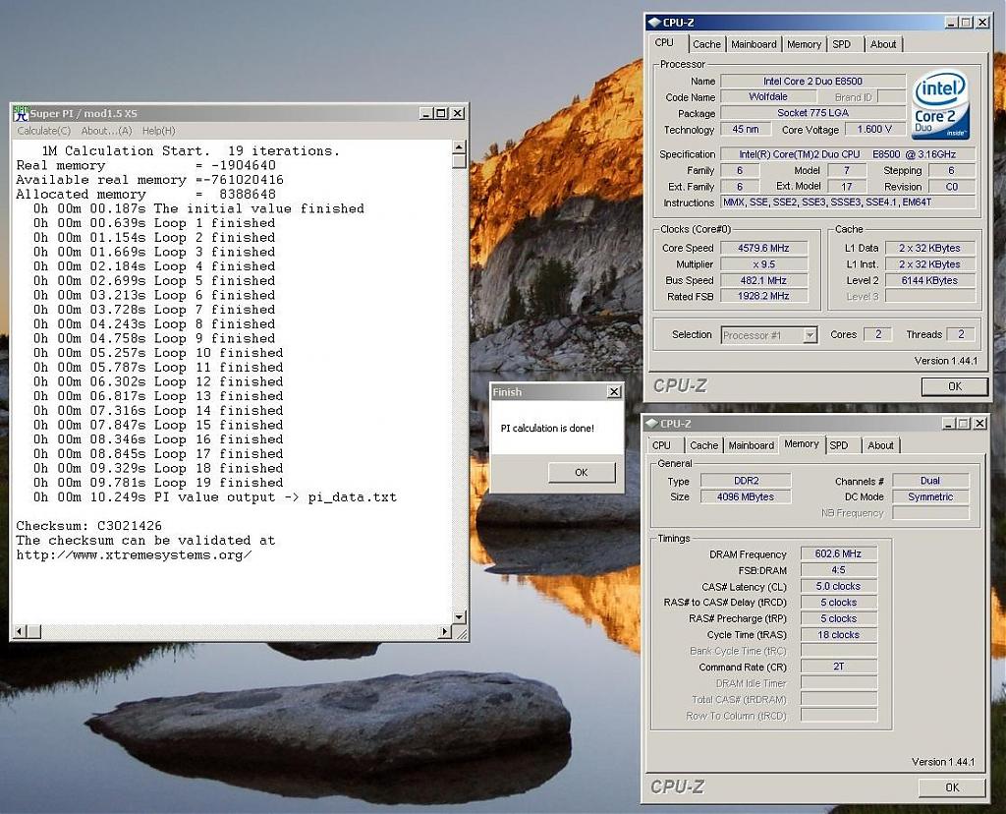Switch to SPD tab in lower CPU-Z window
1006x814 pixels.
[x=839, y=445]
